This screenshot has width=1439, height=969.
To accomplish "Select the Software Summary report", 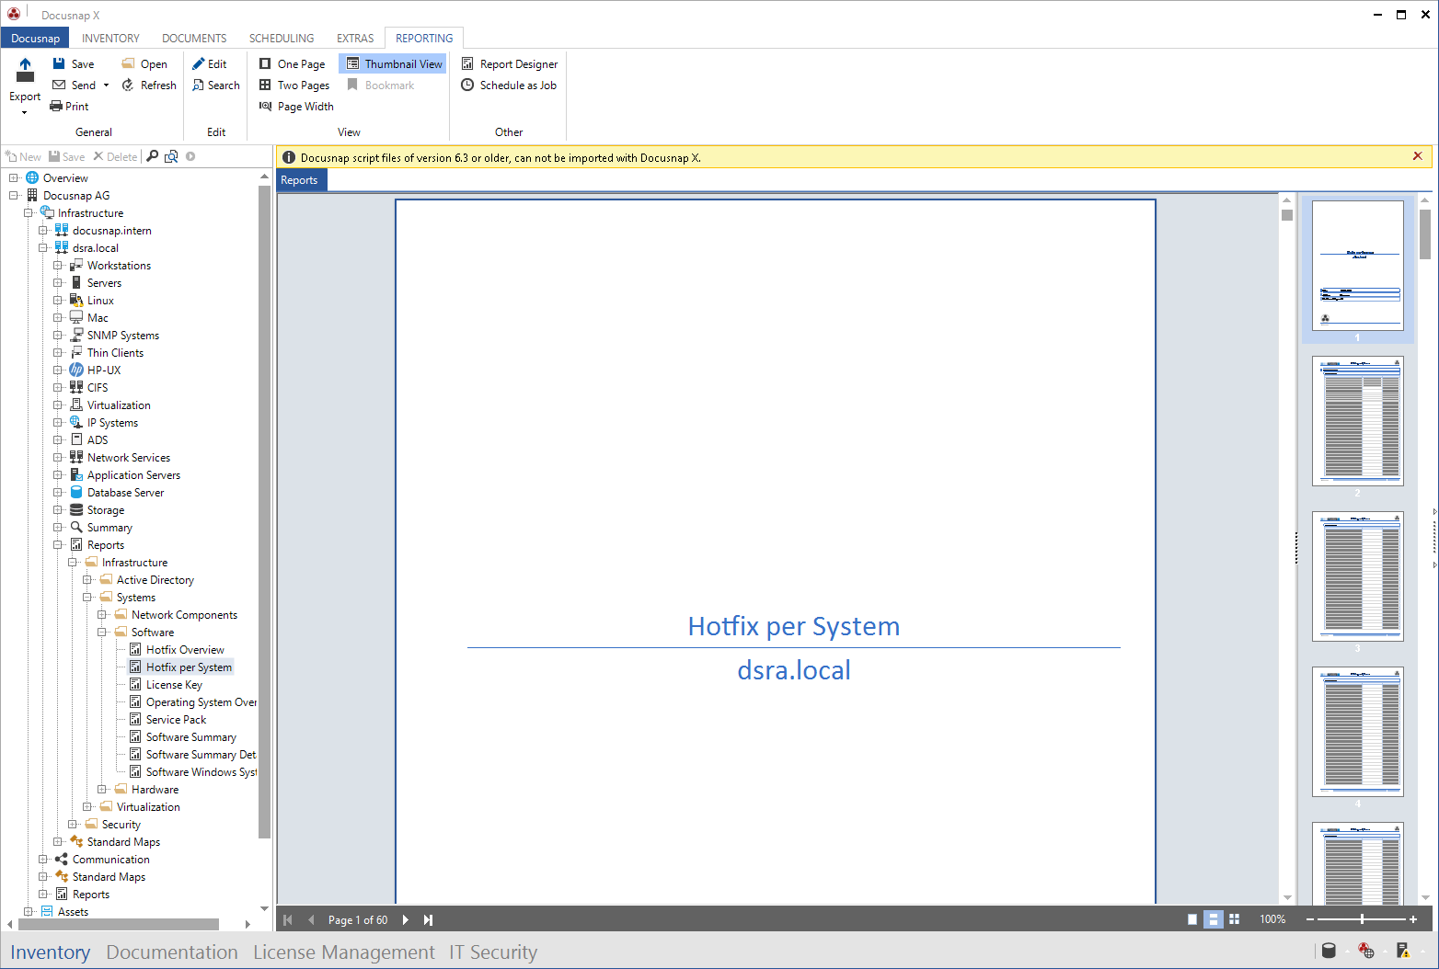I will click(191, 737).
